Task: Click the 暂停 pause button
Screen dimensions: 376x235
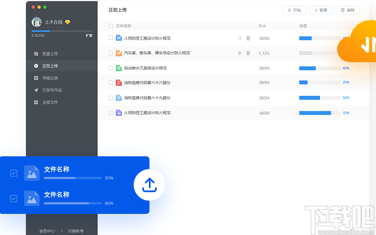Action: (321, 10)
